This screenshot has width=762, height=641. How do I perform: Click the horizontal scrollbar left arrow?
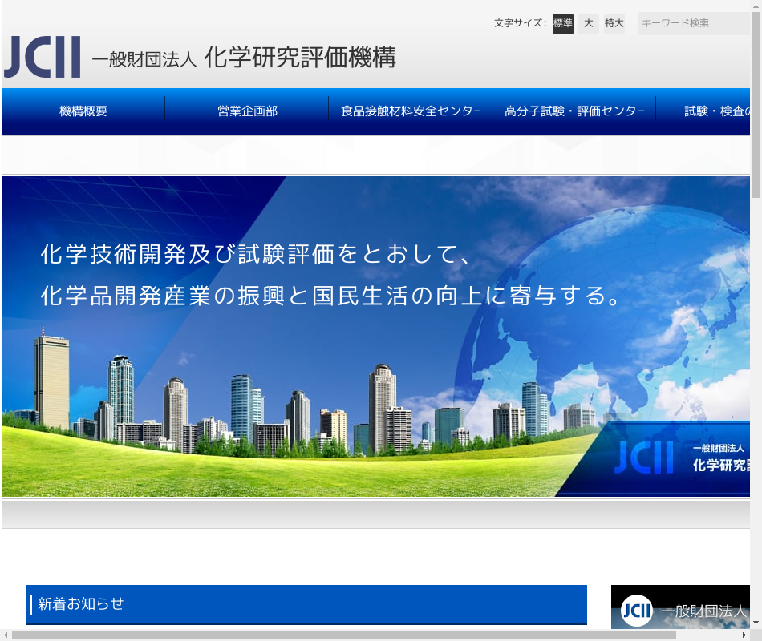6,635
